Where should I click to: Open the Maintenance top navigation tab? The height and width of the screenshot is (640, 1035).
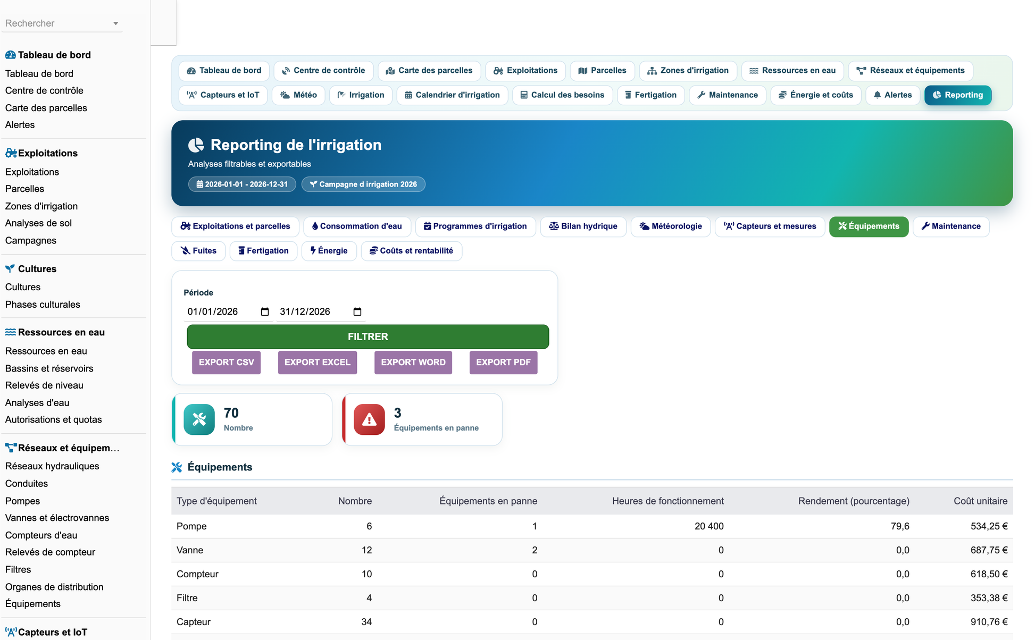(x=728, y=95)
